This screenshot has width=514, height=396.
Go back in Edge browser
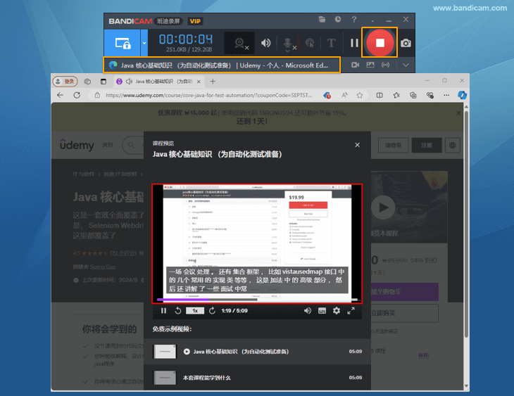60,95
